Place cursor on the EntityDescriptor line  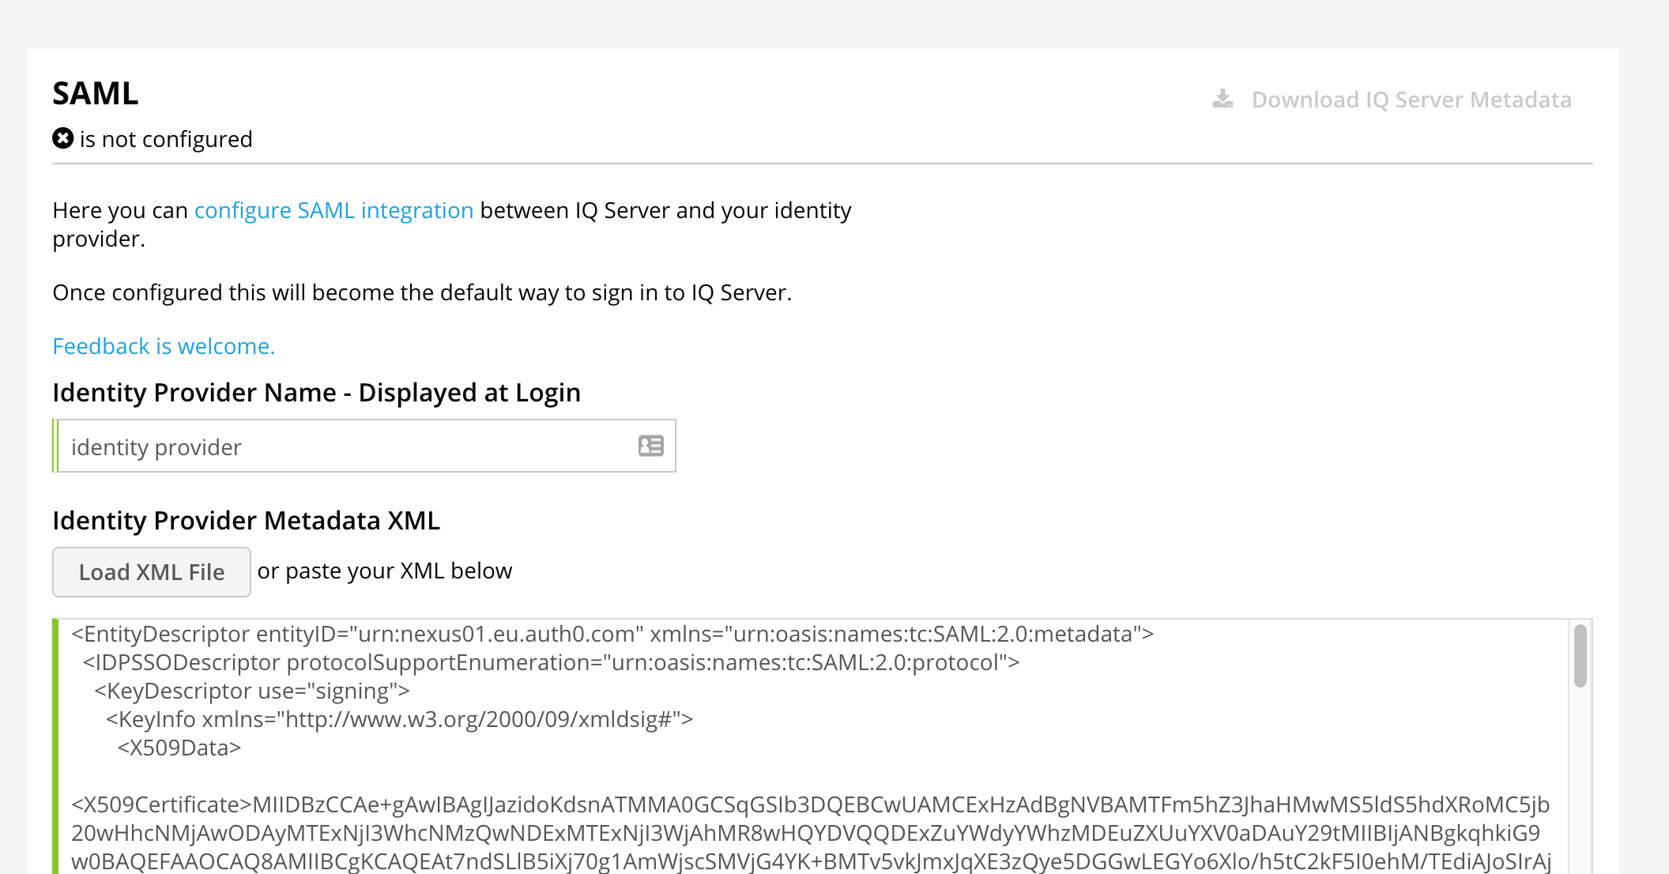(x=612, y=634)
